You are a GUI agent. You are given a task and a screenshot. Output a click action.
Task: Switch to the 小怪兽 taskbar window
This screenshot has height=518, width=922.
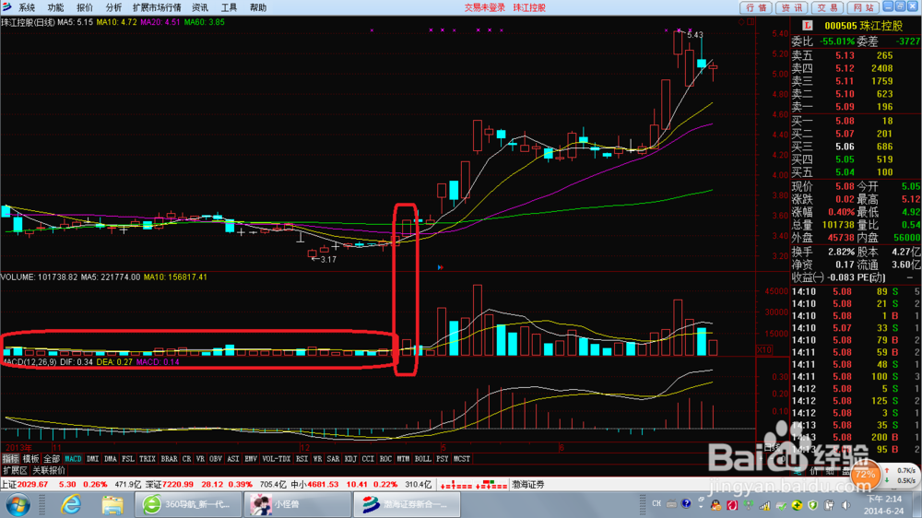296,504
